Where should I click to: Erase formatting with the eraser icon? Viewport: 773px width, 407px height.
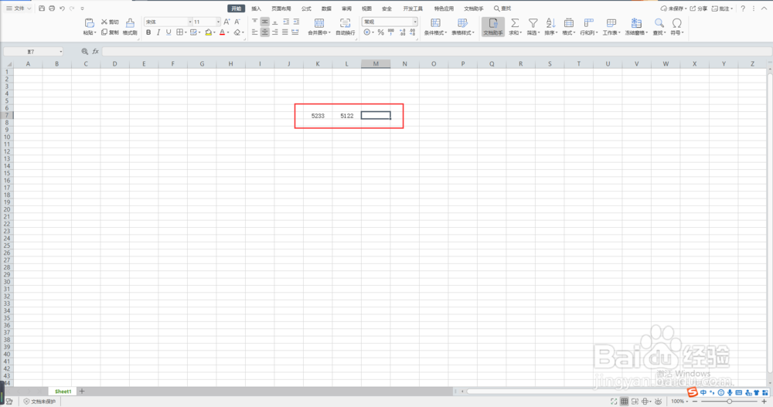(x=237, y=32)
